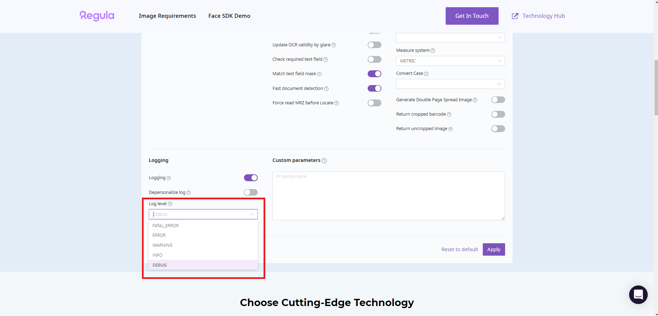Open the chat support widget

click(638, 294)
